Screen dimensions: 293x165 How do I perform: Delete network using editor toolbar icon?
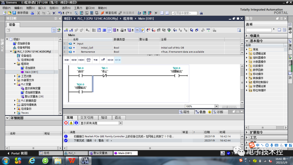[71, 30]
